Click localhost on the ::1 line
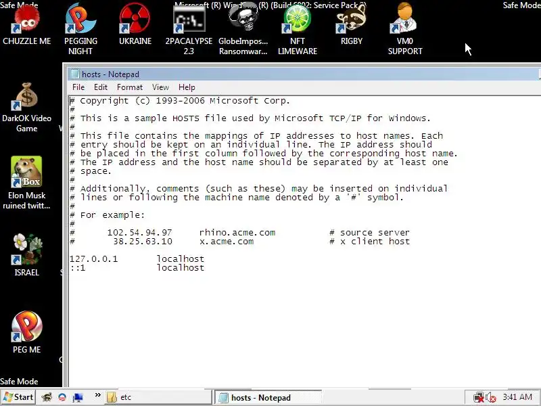Screen dimensions: 541x406 [181, 268]
